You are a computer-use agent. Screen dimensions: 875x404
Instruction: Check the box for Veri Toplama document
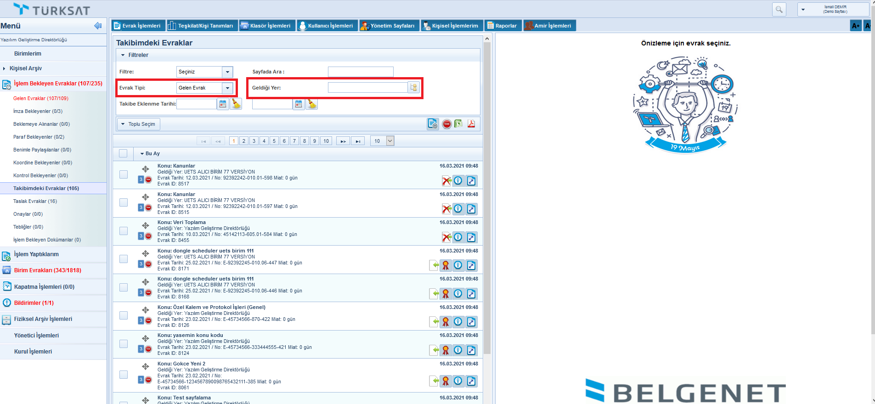pyautogui.click(x=124, y=231)
